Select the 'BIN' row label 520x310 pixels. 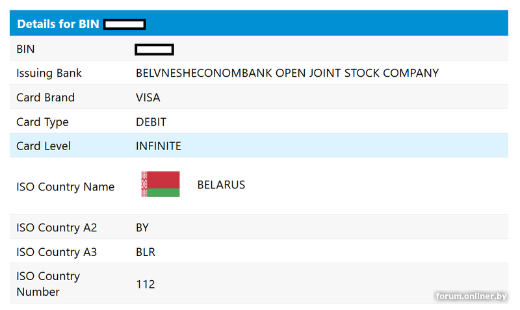click(x=25, y=49)
